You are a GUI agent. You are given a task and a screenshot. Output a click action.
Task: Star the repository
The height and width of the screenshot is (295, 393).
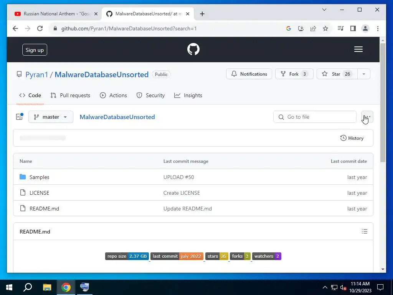[x=337, y=74]
